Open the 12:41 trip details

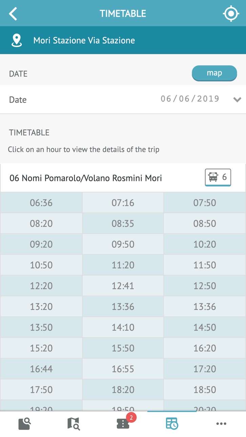pos(123,286)
